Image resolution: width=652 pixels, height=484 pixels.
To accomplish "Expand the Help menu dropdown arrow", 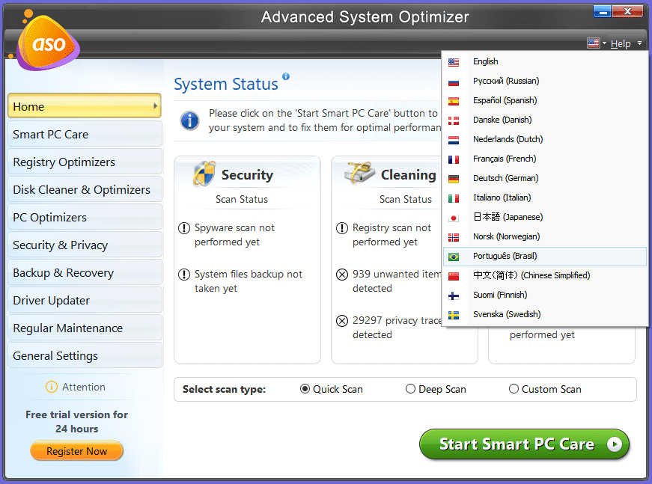I will pyautogui.click(x=640, y=44).
